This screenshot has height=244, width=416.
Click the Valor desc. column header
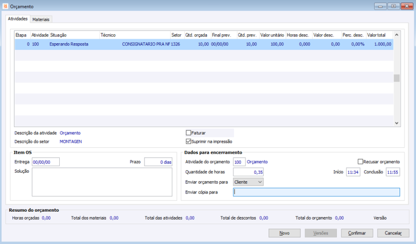[x=327, y=35]
